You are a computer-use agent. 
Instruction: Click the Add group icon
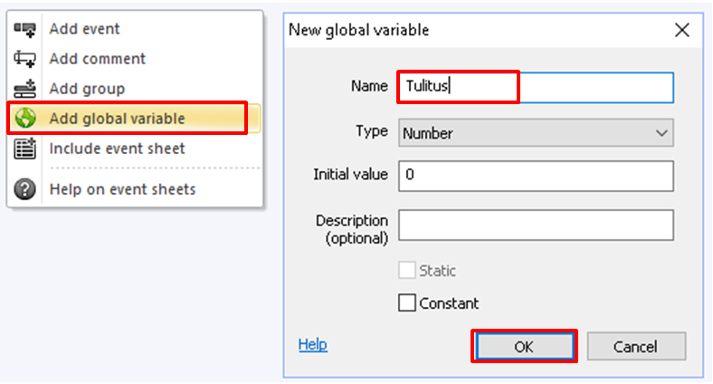(x=24, y=88)
